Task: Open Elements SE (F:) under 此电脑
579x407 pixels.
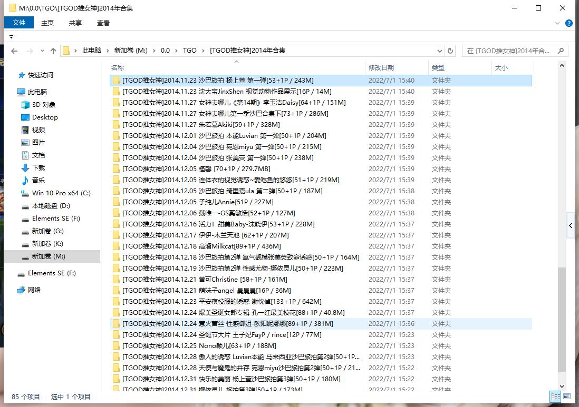Action: [x=56, y=219]
